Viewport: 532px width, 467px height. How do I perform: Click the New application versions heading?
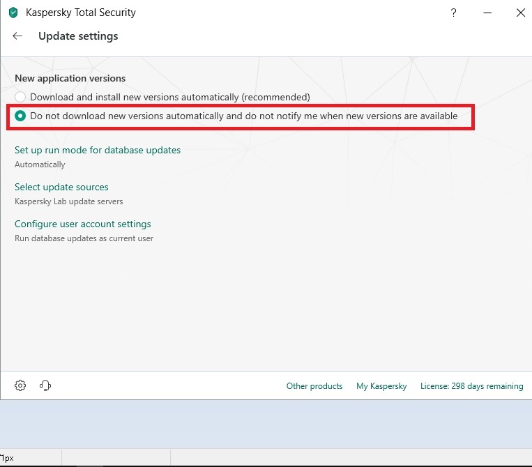point(70,78)
